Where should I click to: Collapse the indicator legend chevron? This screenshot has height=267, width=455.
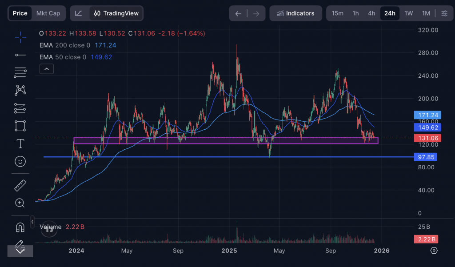pyautogui.click(x=47, y=69)
